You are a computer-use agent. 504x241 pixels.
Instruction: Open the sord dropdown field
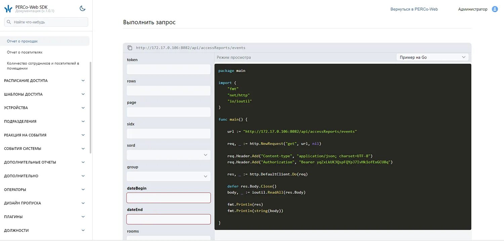pos(169,155)
